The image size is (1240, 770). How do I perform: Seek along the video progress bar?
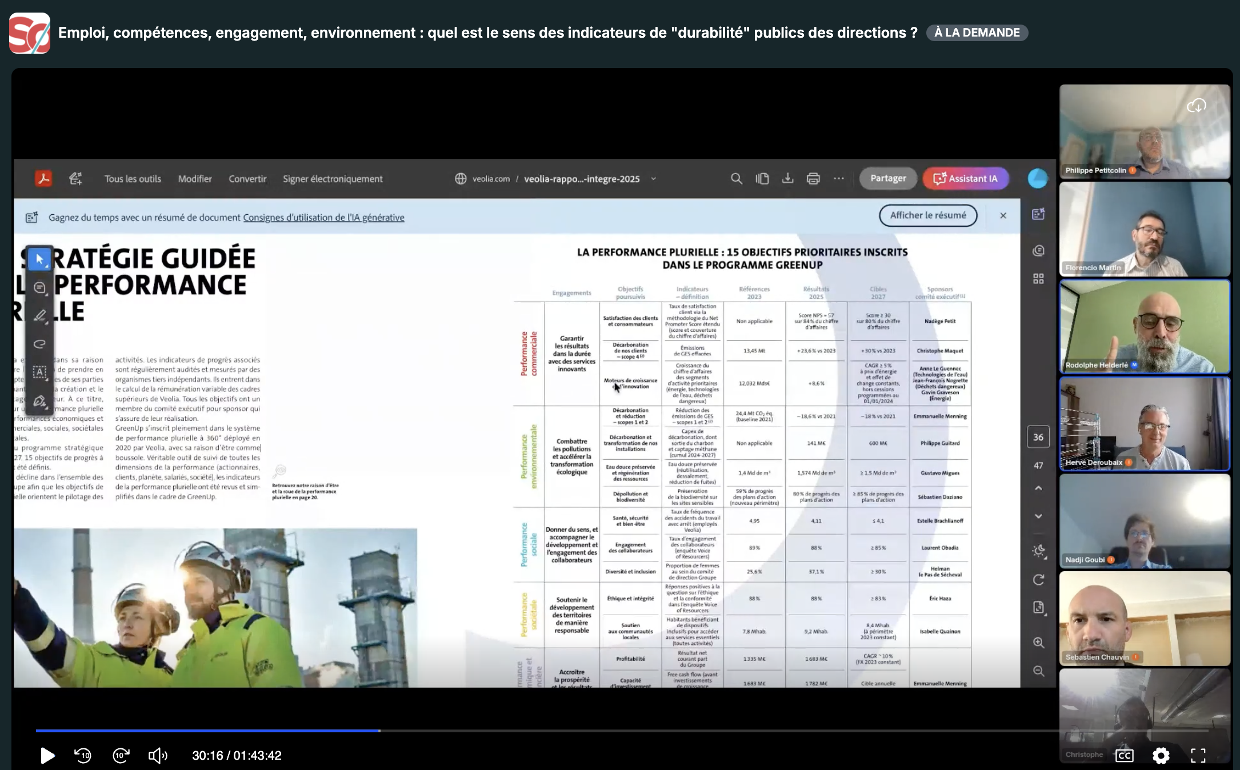622,731
